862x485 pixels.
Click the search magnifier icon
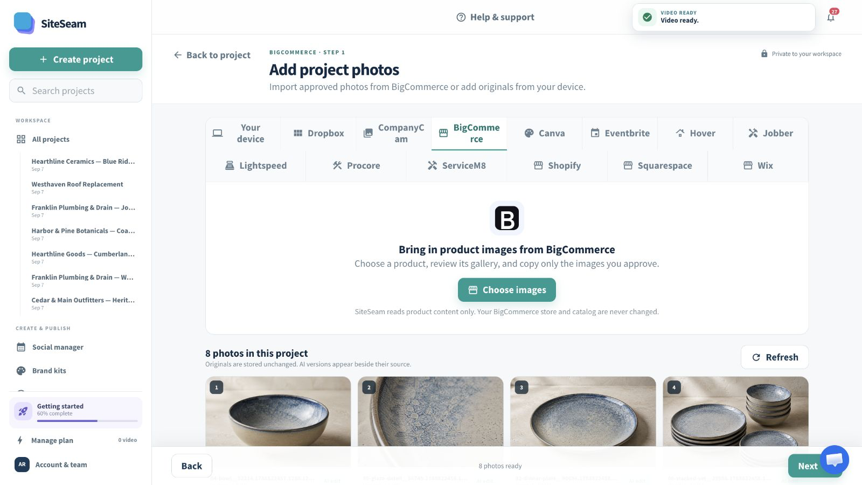point(22,91)
